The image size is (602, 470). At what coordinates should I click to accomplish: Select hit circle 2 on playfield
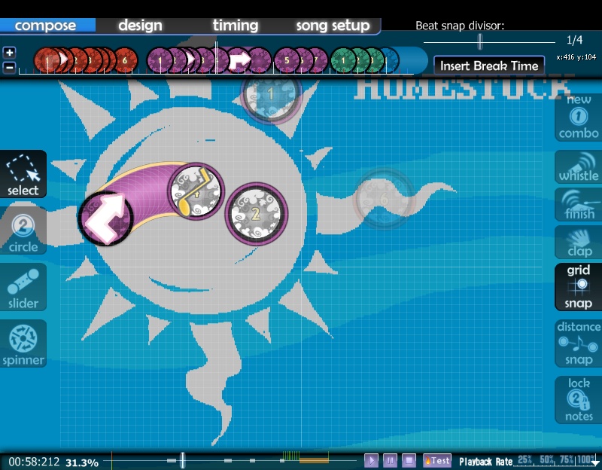pyautogui.click(x=256, y=214)
